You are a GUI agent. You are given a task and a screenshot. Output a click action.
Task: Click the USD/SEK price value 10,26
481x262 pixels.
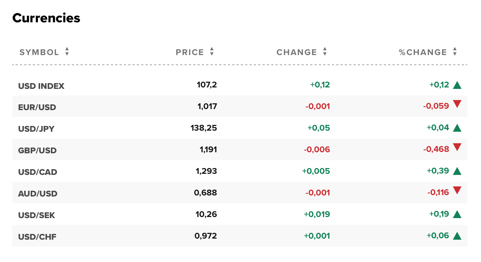pyautogui.click(x=206, y=214)
